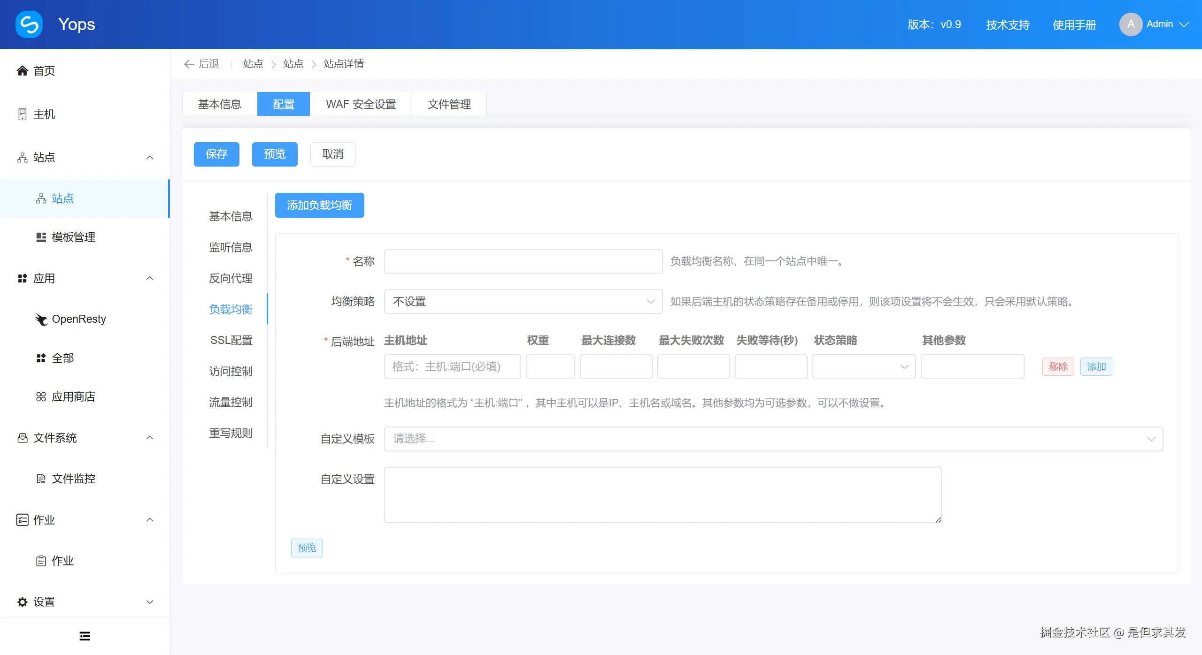Collapse the 站点 sidebar group
This screenshot has height=655, width=1202.
(150, 158)
